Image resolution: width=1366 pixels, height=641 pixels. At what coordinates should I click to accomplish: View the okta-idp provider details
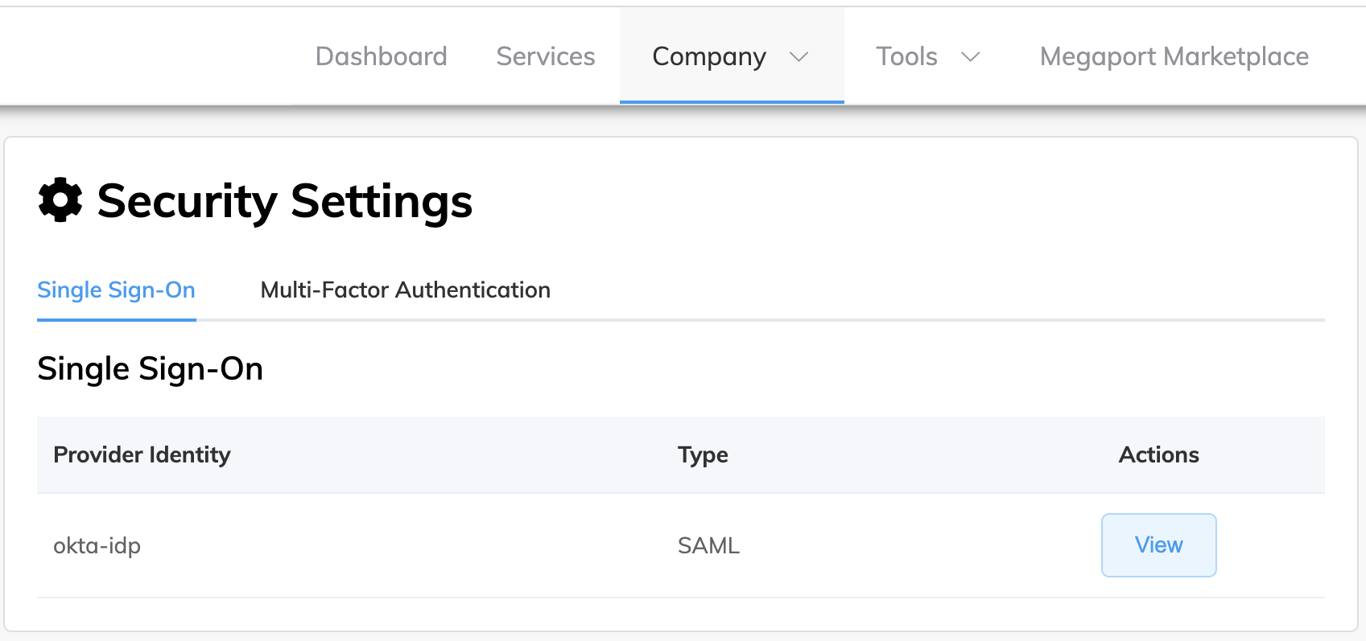pyautogui.click(x=1158, y=545)
